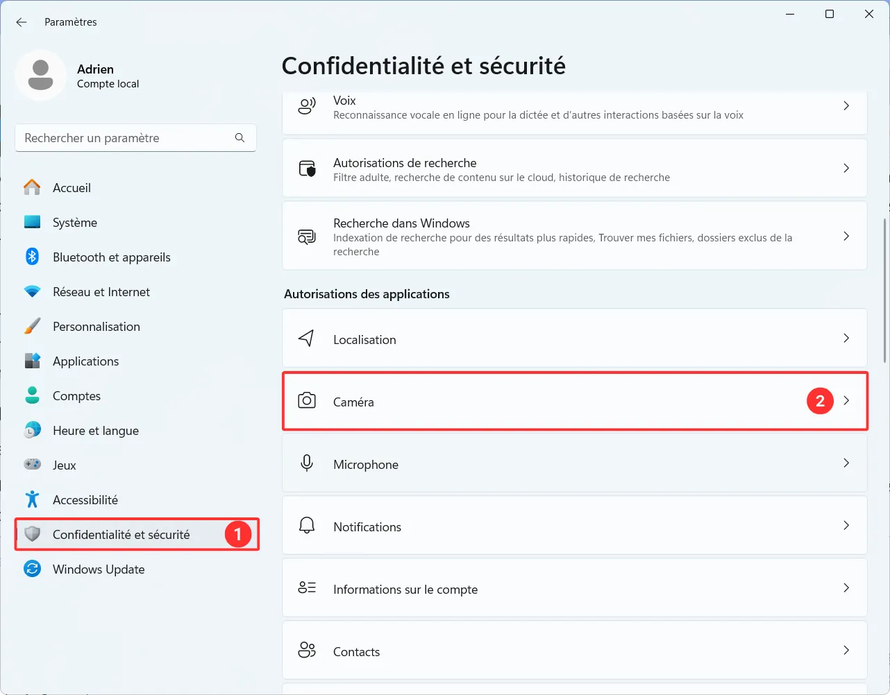Open Notifications chevron arrow
This screenshot has height=695, width=890.
click(846, 525)
